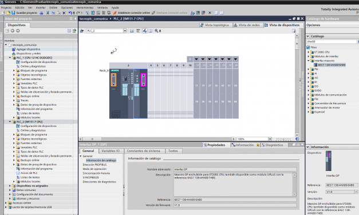The image size is (359, 215).
Task: Collapse the Árbol del proyecto panel arrow
Action: click(76, 19)
